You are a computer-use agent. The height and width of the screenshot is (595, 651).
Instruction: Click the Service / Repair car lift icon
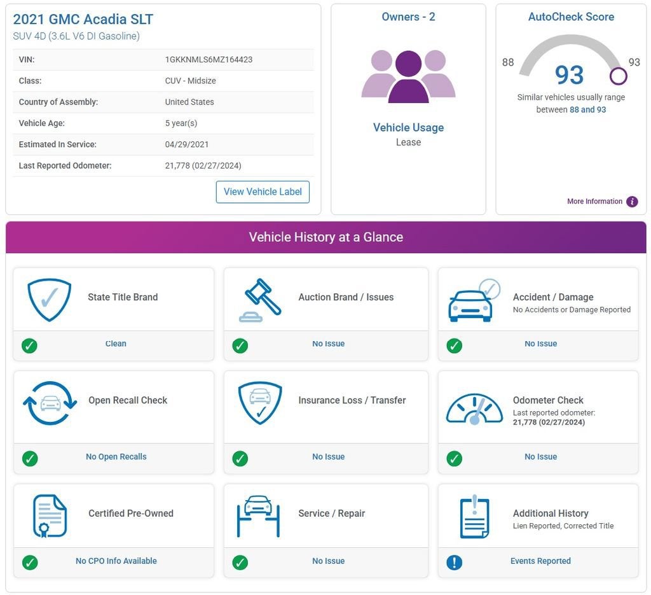(258, 516)
